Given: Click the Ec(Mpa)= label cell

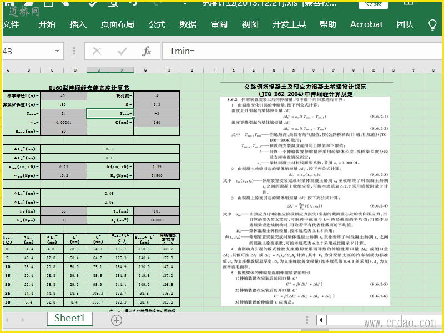Looking at the screenshot, I should pyautogui.click(x=110, y=175).
